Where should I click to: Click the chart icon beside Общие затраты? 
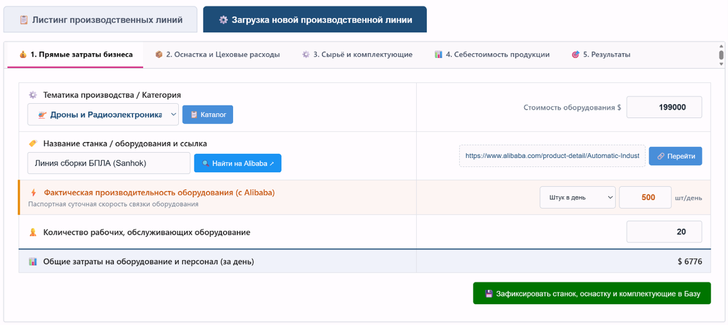click(33, 261)
